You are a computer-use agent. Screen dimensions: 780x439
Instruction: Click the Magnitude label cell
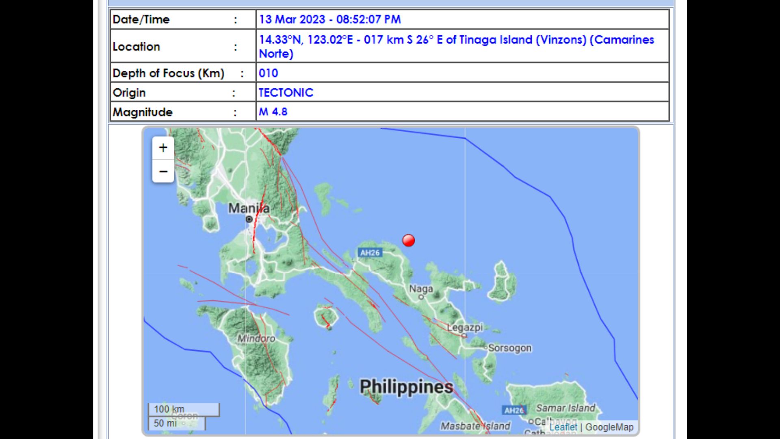(183, 112)
